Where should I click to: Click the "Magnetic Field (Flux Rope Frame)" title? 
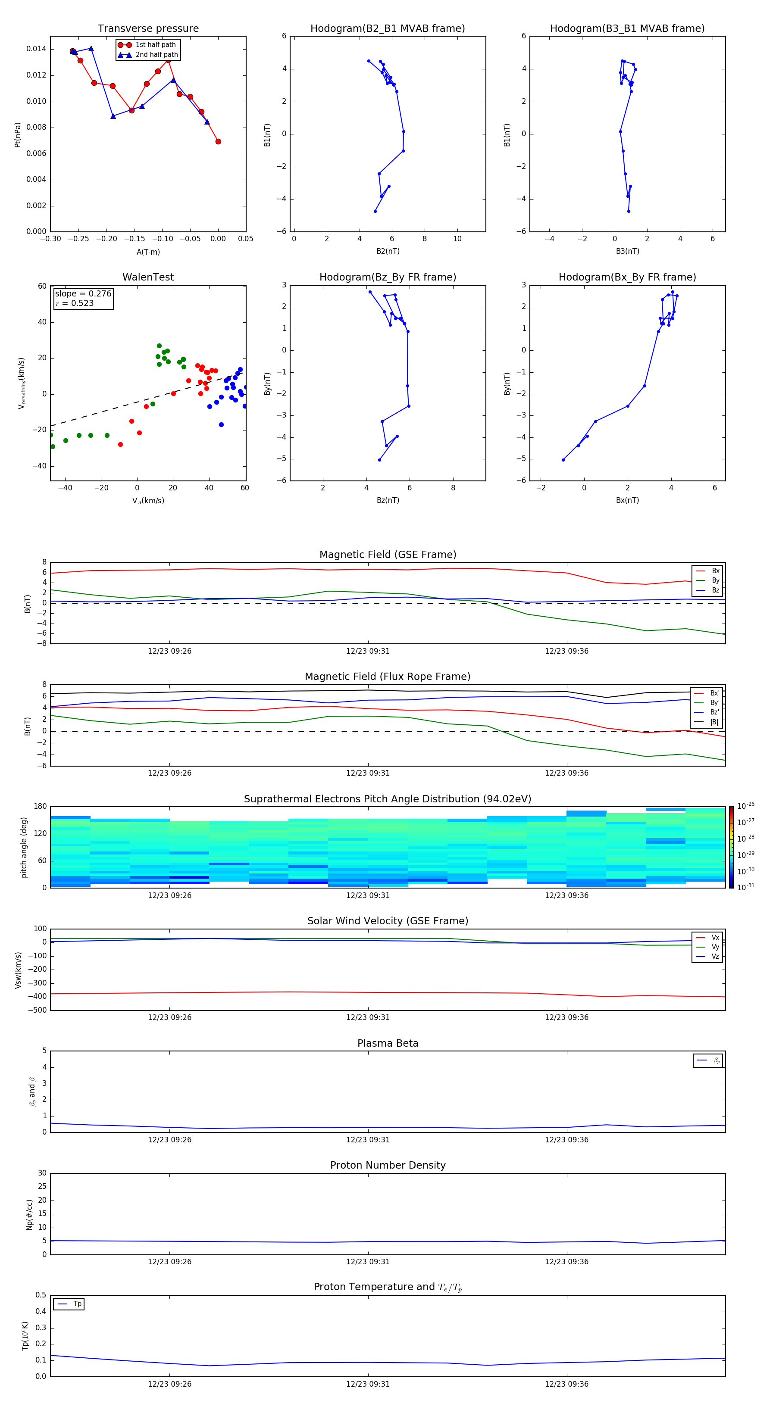point(388,677)
